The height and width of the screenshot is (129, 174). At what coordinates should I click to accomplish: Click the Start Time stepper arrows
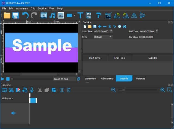tap(111, 32)
